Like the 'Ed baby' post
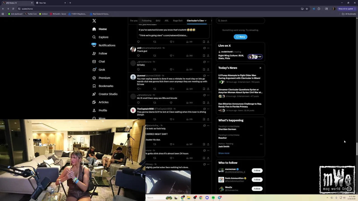358x201 pixels. click(172, 69)
